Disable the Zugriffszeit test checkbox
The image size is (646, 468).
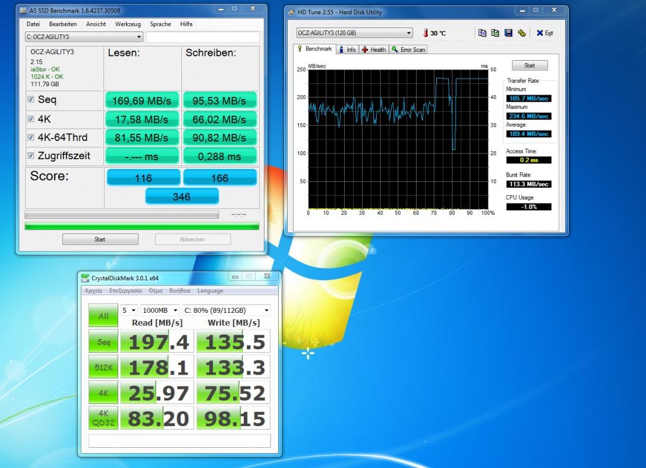[31, 156]
